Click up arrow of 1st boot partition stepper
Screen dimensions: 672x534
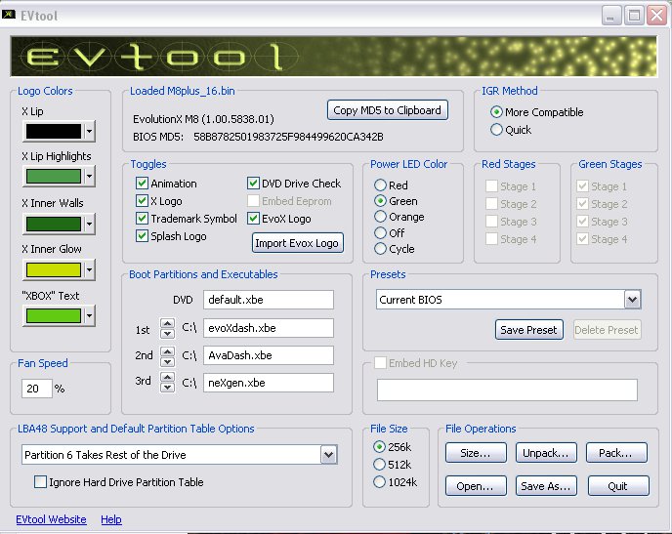167,323
